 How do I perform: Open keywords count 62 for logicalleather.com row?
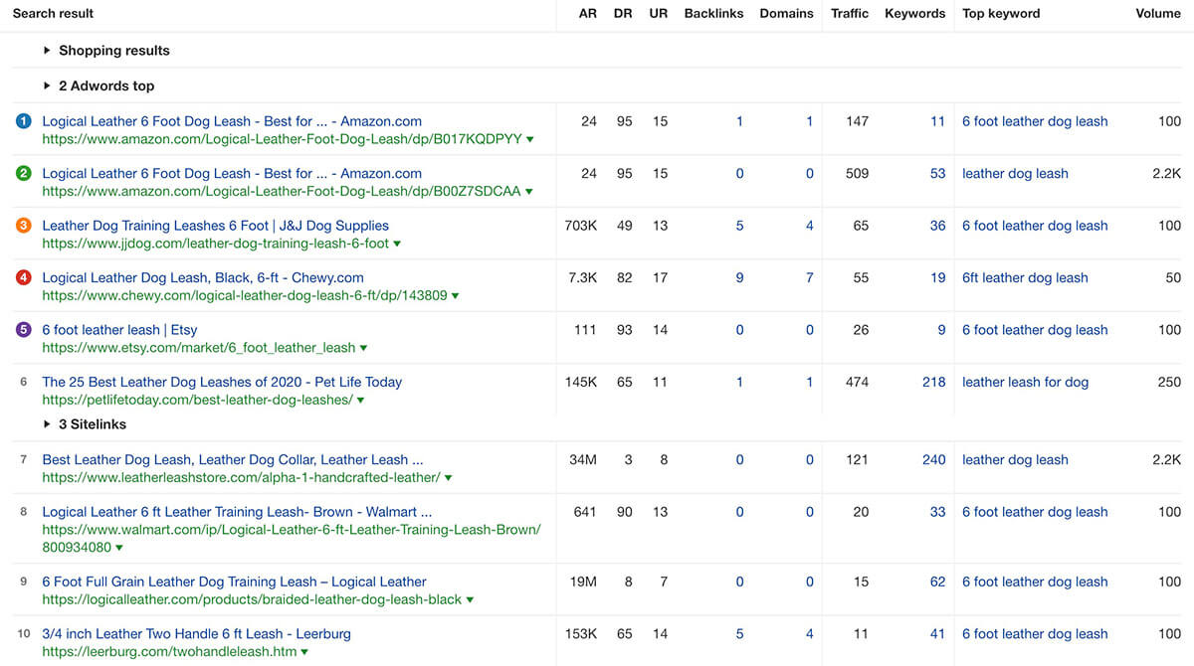point(937,582)
